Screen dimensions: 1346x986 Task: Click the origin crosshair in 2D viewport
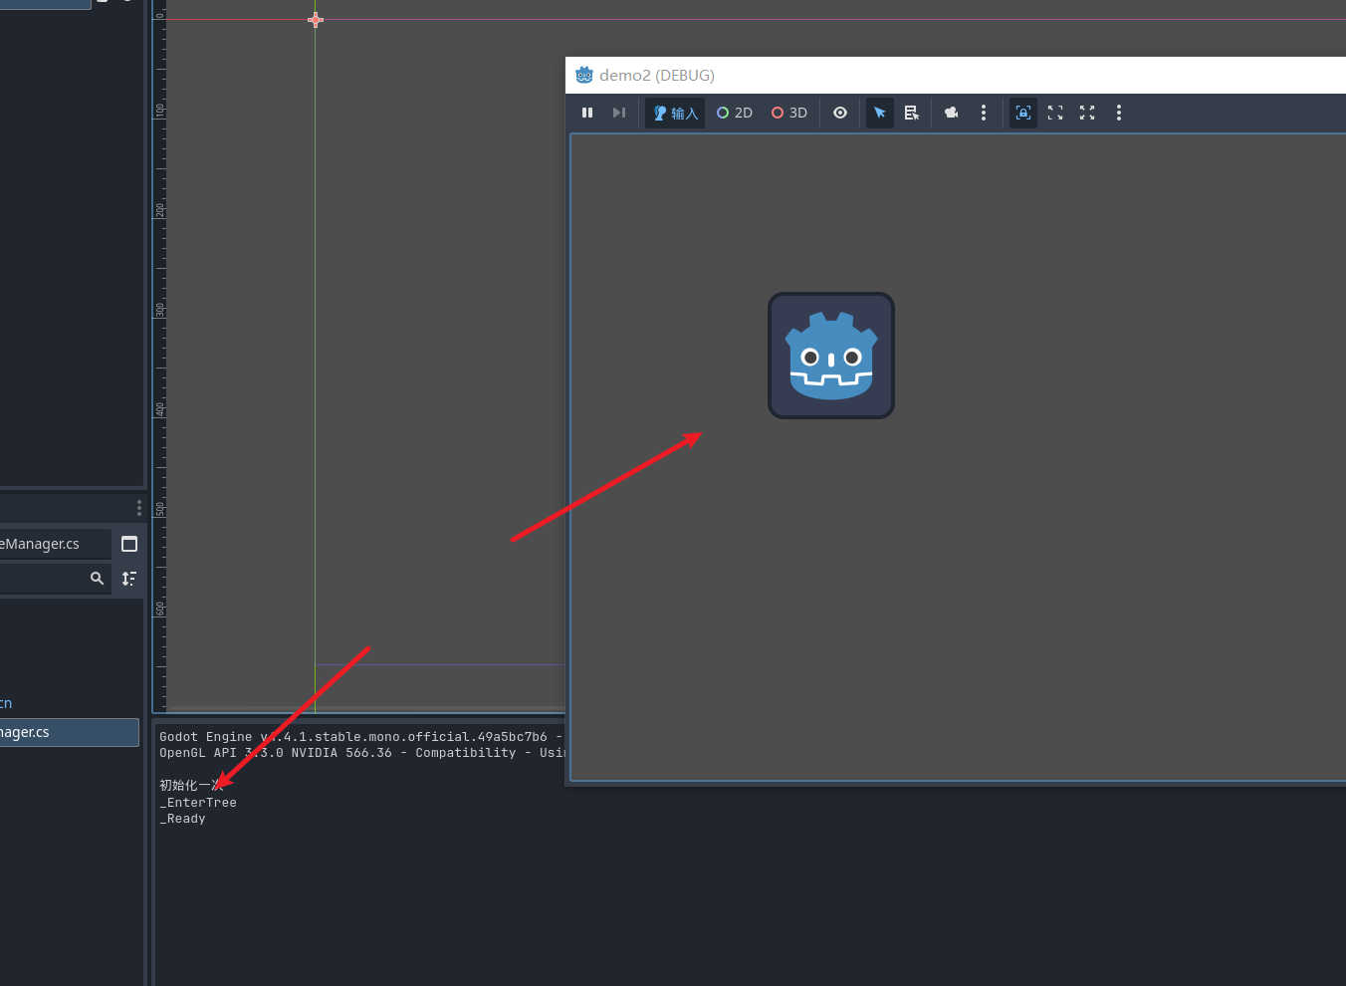(x=316, y=20)
